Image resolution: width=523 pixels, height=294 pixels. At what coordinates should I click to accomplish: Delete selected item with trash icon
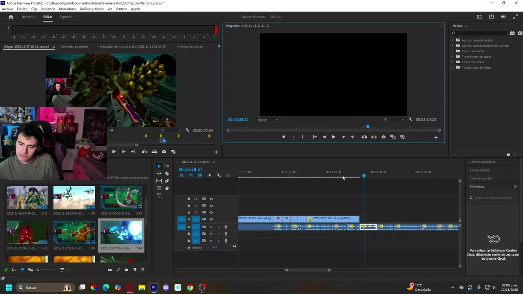pos(143,270)
